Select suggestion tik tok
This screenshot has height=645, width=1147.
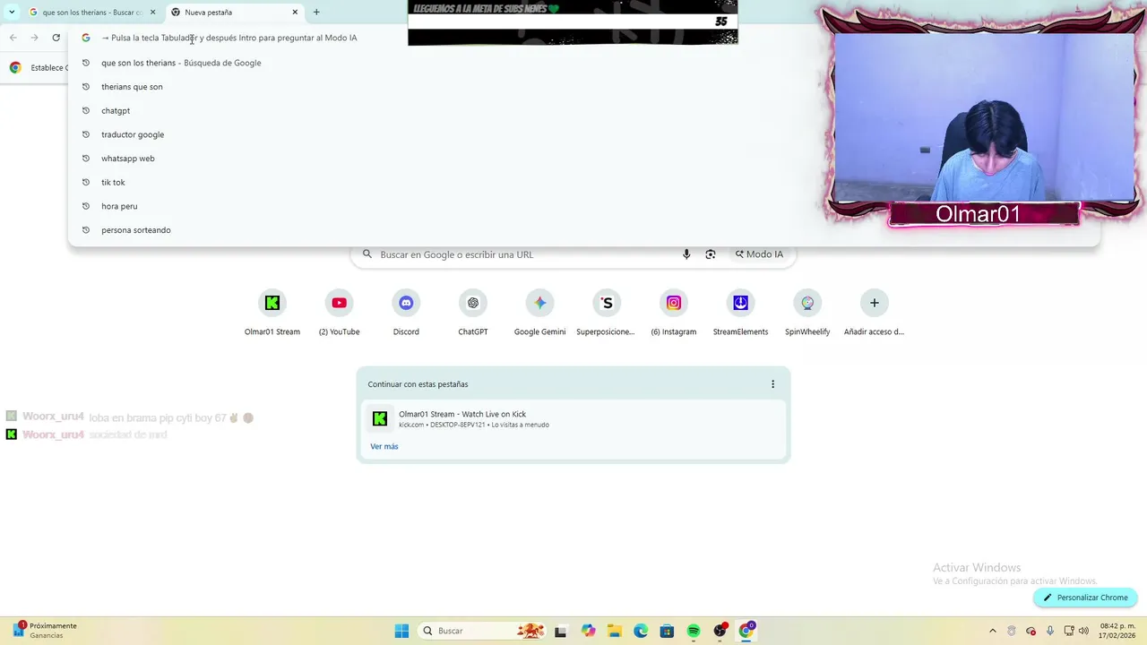click(582, 182)
